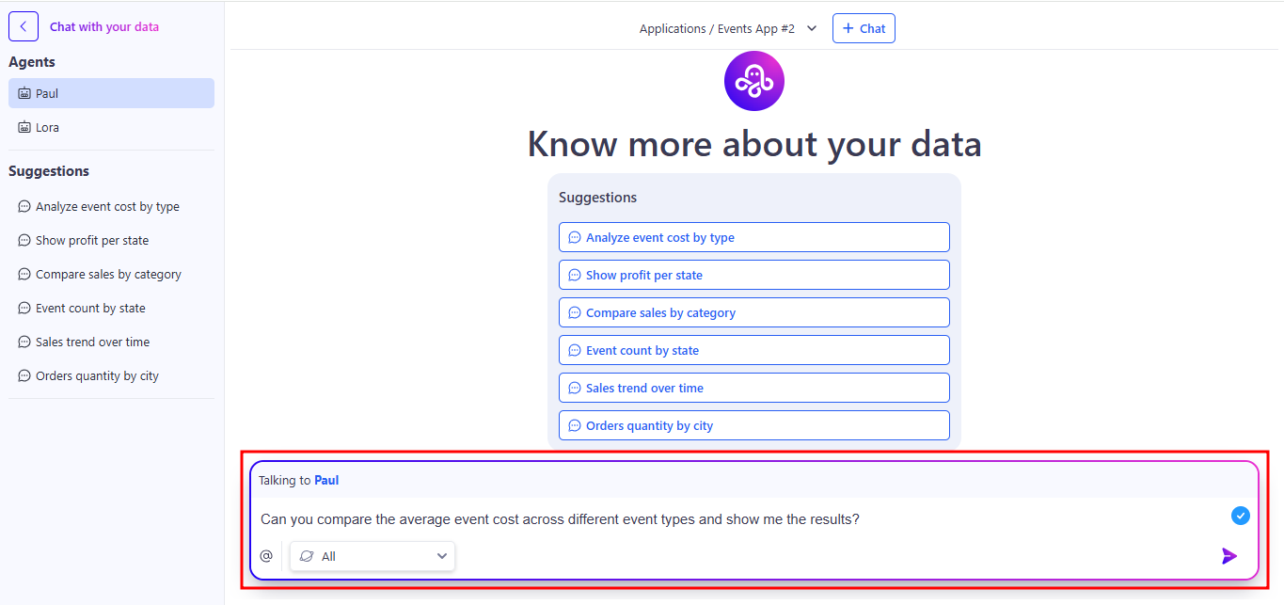Click the message text input field

click(734, 518)
